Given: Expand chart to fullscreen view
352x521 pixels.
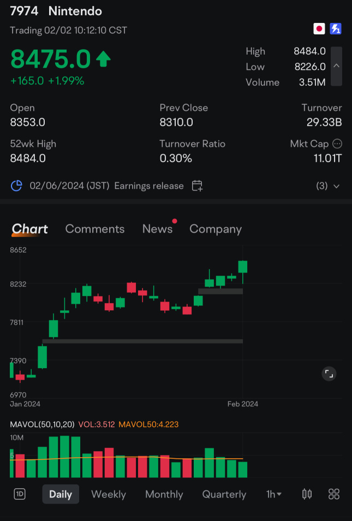Looking at the screenshot, I should click(x=329, y=374).
